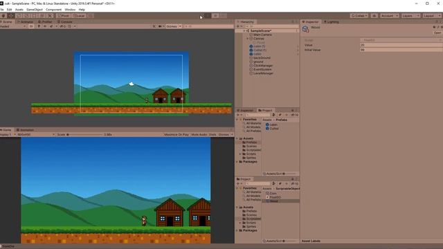Switch to the Animator tab
This screenshot has height=249, width=443.
click(26, 21)
